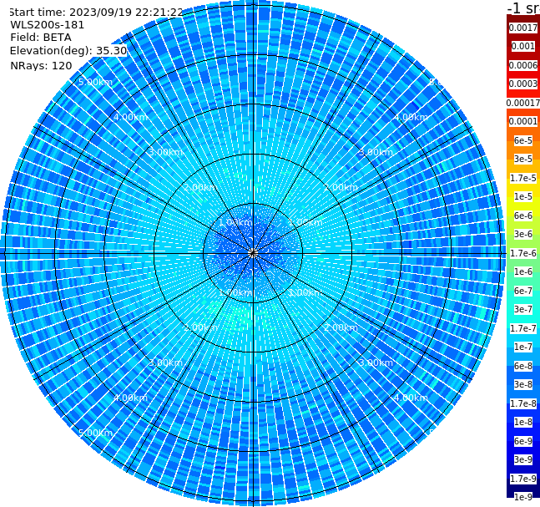
Task: Click the 3e-5 colorbar tick label
Action: tap(523, 159)
